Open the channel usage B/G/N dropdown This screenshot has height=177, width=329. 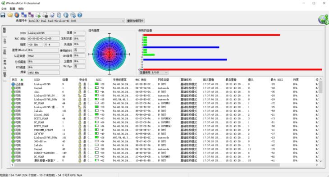pyautogui.click(x=154, y=73)
